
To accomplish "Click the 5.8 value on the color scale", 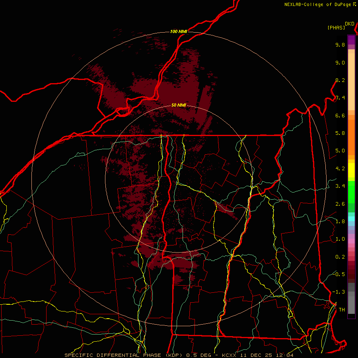I will coord(340,133).
